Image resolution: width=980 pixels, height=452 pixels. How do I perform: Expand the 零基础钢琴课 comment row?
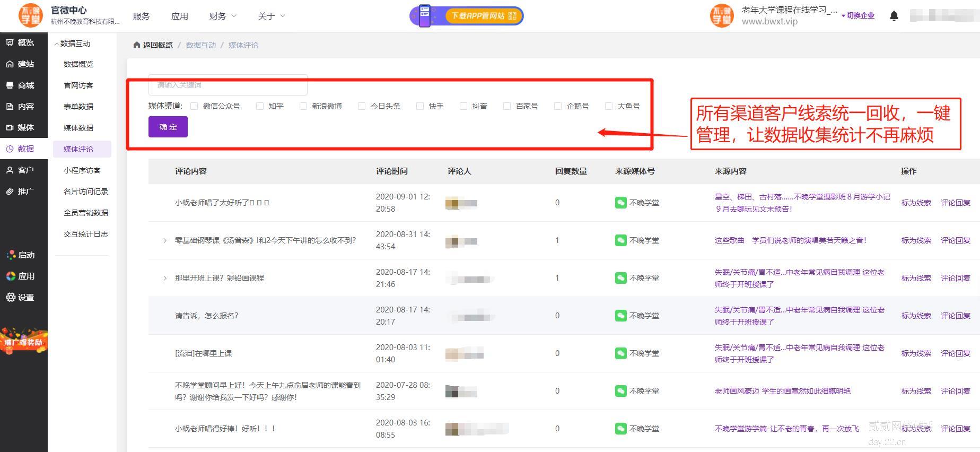165,241
